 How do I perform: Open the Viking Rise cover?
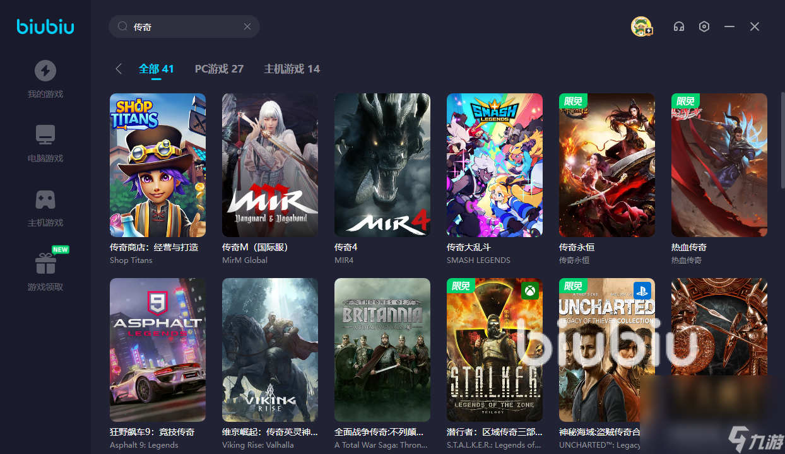270,350
